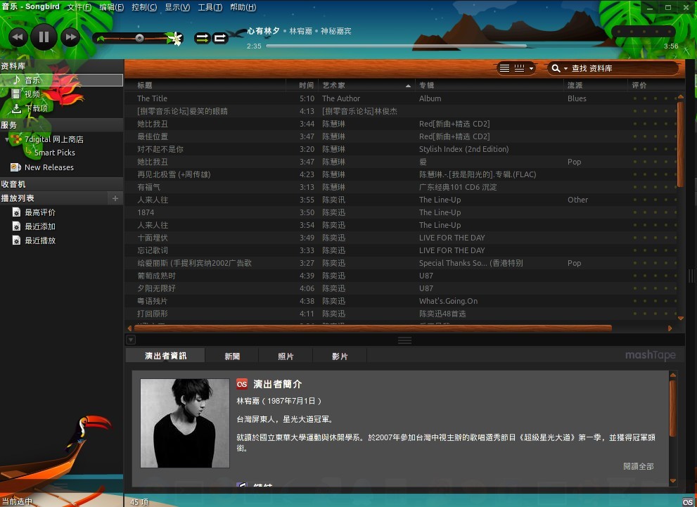Viewport: 697px width, 507px height.
Task: Sort by 标题 column header
Action: [x=205, y=85]
